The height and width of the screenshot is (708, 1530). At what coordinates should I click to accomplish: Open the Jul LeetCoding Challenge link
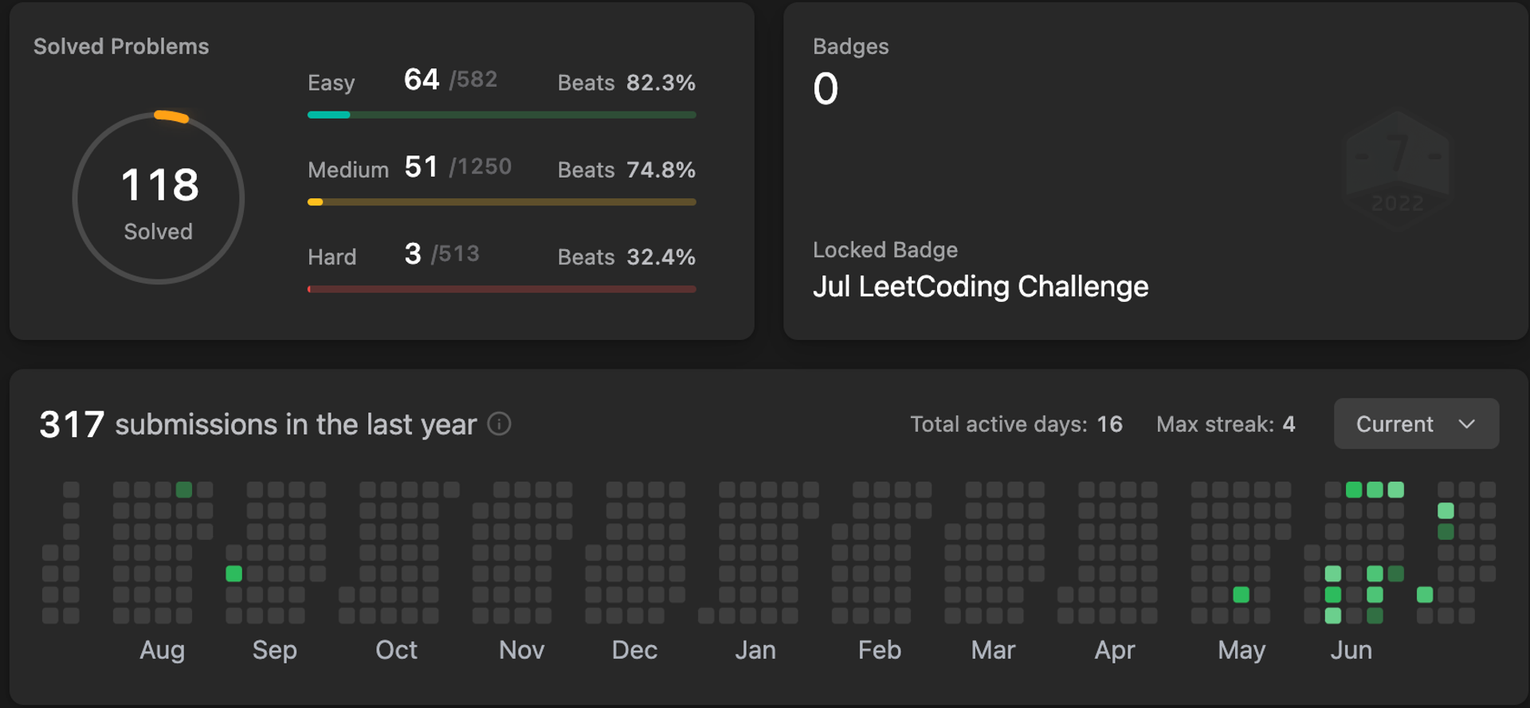980,286
